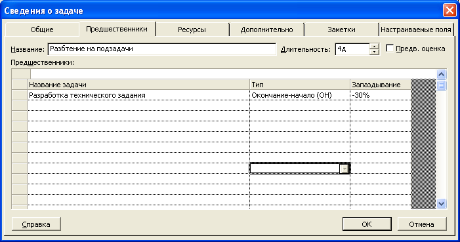460x242 pixels.
Task: Select the row header of Разработка технического задания
Action: pos(20,95)
